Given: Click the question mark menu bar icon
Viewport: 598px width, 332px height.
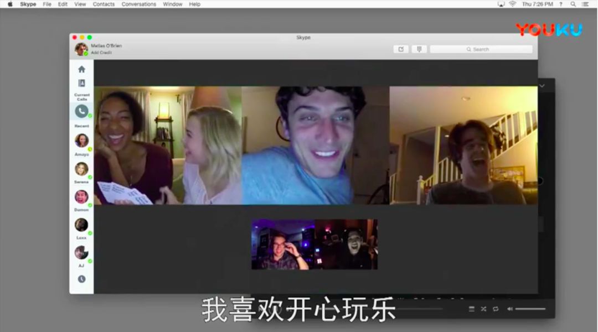Looking at the screenshot, I should click(560, 4).
